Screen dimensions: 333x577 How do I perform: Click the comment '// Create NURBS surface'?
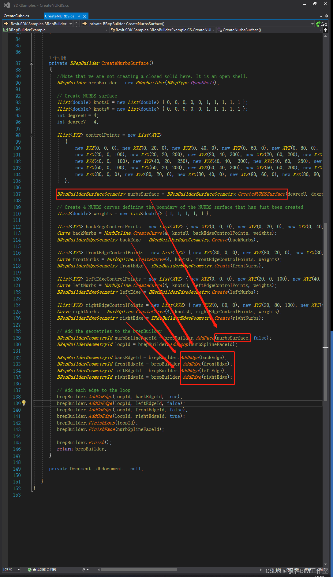[x=87, y=96]
